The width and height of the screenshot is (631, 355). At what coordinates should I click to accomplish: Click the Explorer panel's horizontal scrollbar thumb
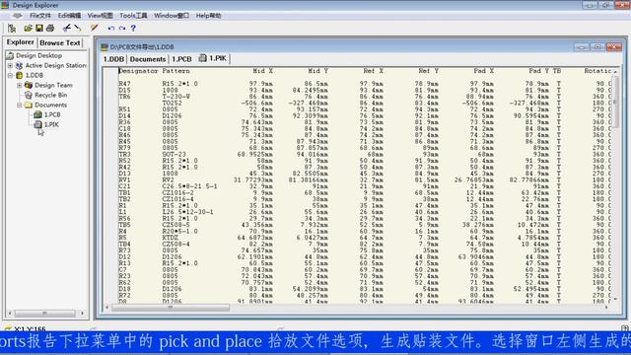tap(44, 313)
